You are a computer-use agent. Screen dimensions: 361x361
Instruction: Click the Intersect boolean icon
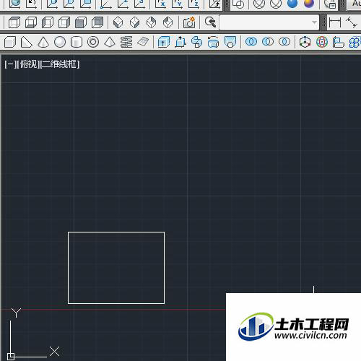pyautogui.click(x=284, y=42)
